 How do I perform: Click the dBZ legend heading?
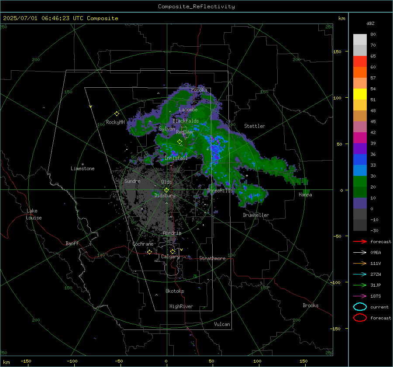coord(370,23)
